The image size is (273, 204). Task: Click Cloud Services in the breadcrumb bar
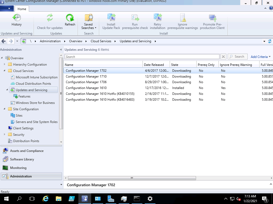[x=101, y=41]
